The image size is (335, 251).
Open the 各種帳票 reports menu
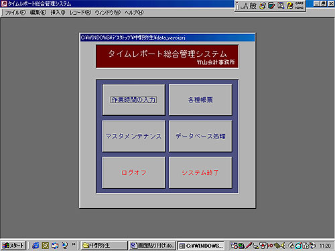(x=200, y=100)
